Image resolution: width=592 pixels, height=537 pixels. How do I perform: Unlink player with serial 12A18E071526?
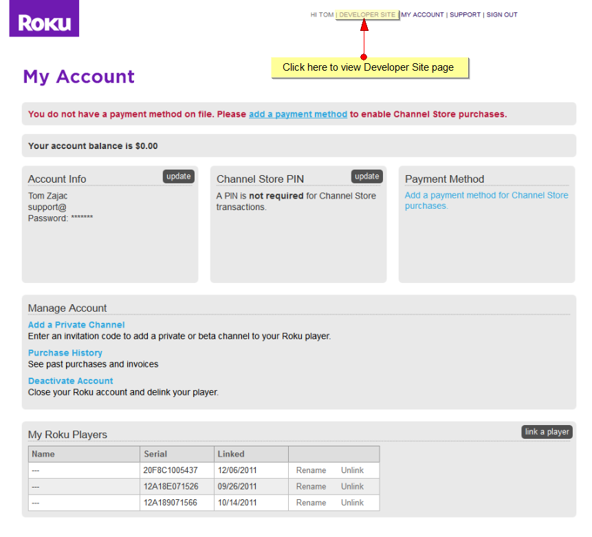(352, 486)
